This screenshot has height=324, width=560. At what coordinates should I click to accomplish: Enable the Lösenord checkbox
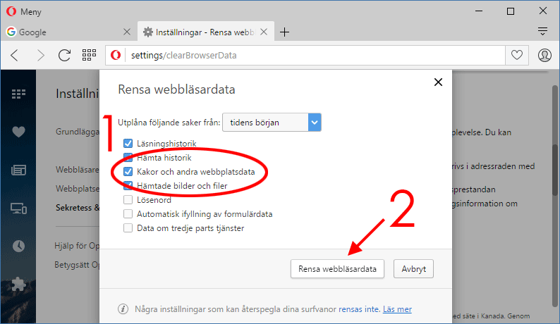[x=128, y=200]
